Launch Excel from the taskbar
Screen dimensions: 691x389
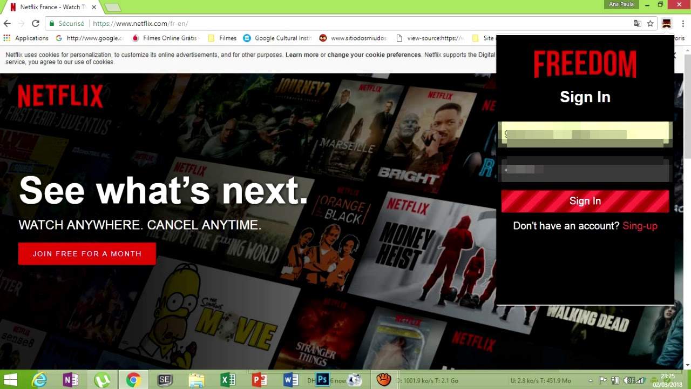pos(228,380)
